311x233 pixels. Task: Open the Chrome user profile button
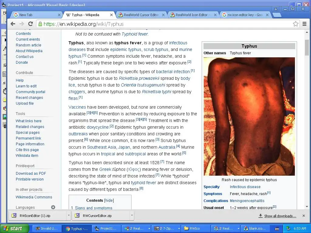click(x=276, y=9)
